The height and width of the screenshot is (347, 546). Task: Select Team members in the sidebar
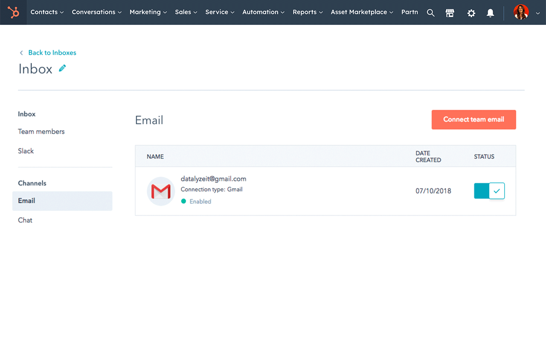(x=41, y=131)
